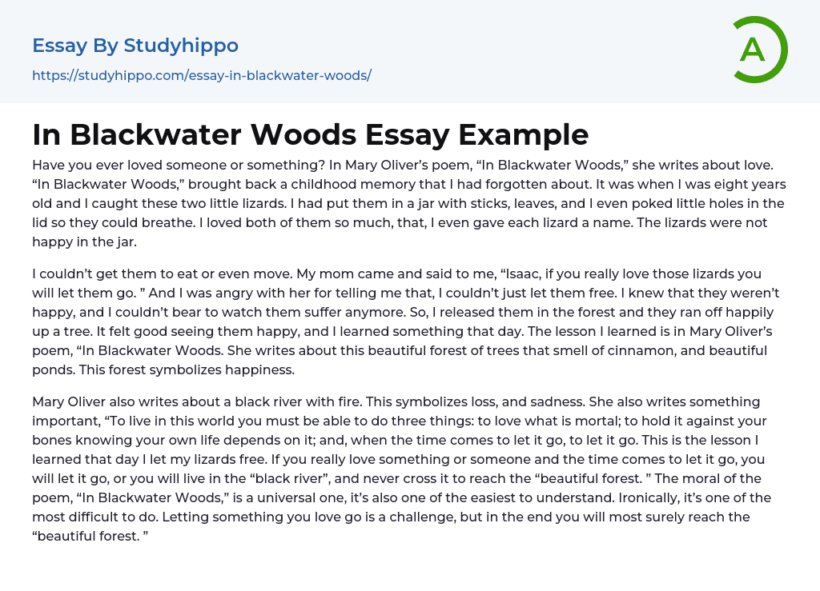The width and height of the screenshot is (820, 591).
Task: Click the "In Blackwater Woods Essay Example" title
Action: pyautogui.click(x=310, y=134)
